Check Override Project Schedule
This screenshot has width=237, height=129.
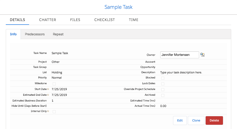pyautogui.click(x=163, y=89)
